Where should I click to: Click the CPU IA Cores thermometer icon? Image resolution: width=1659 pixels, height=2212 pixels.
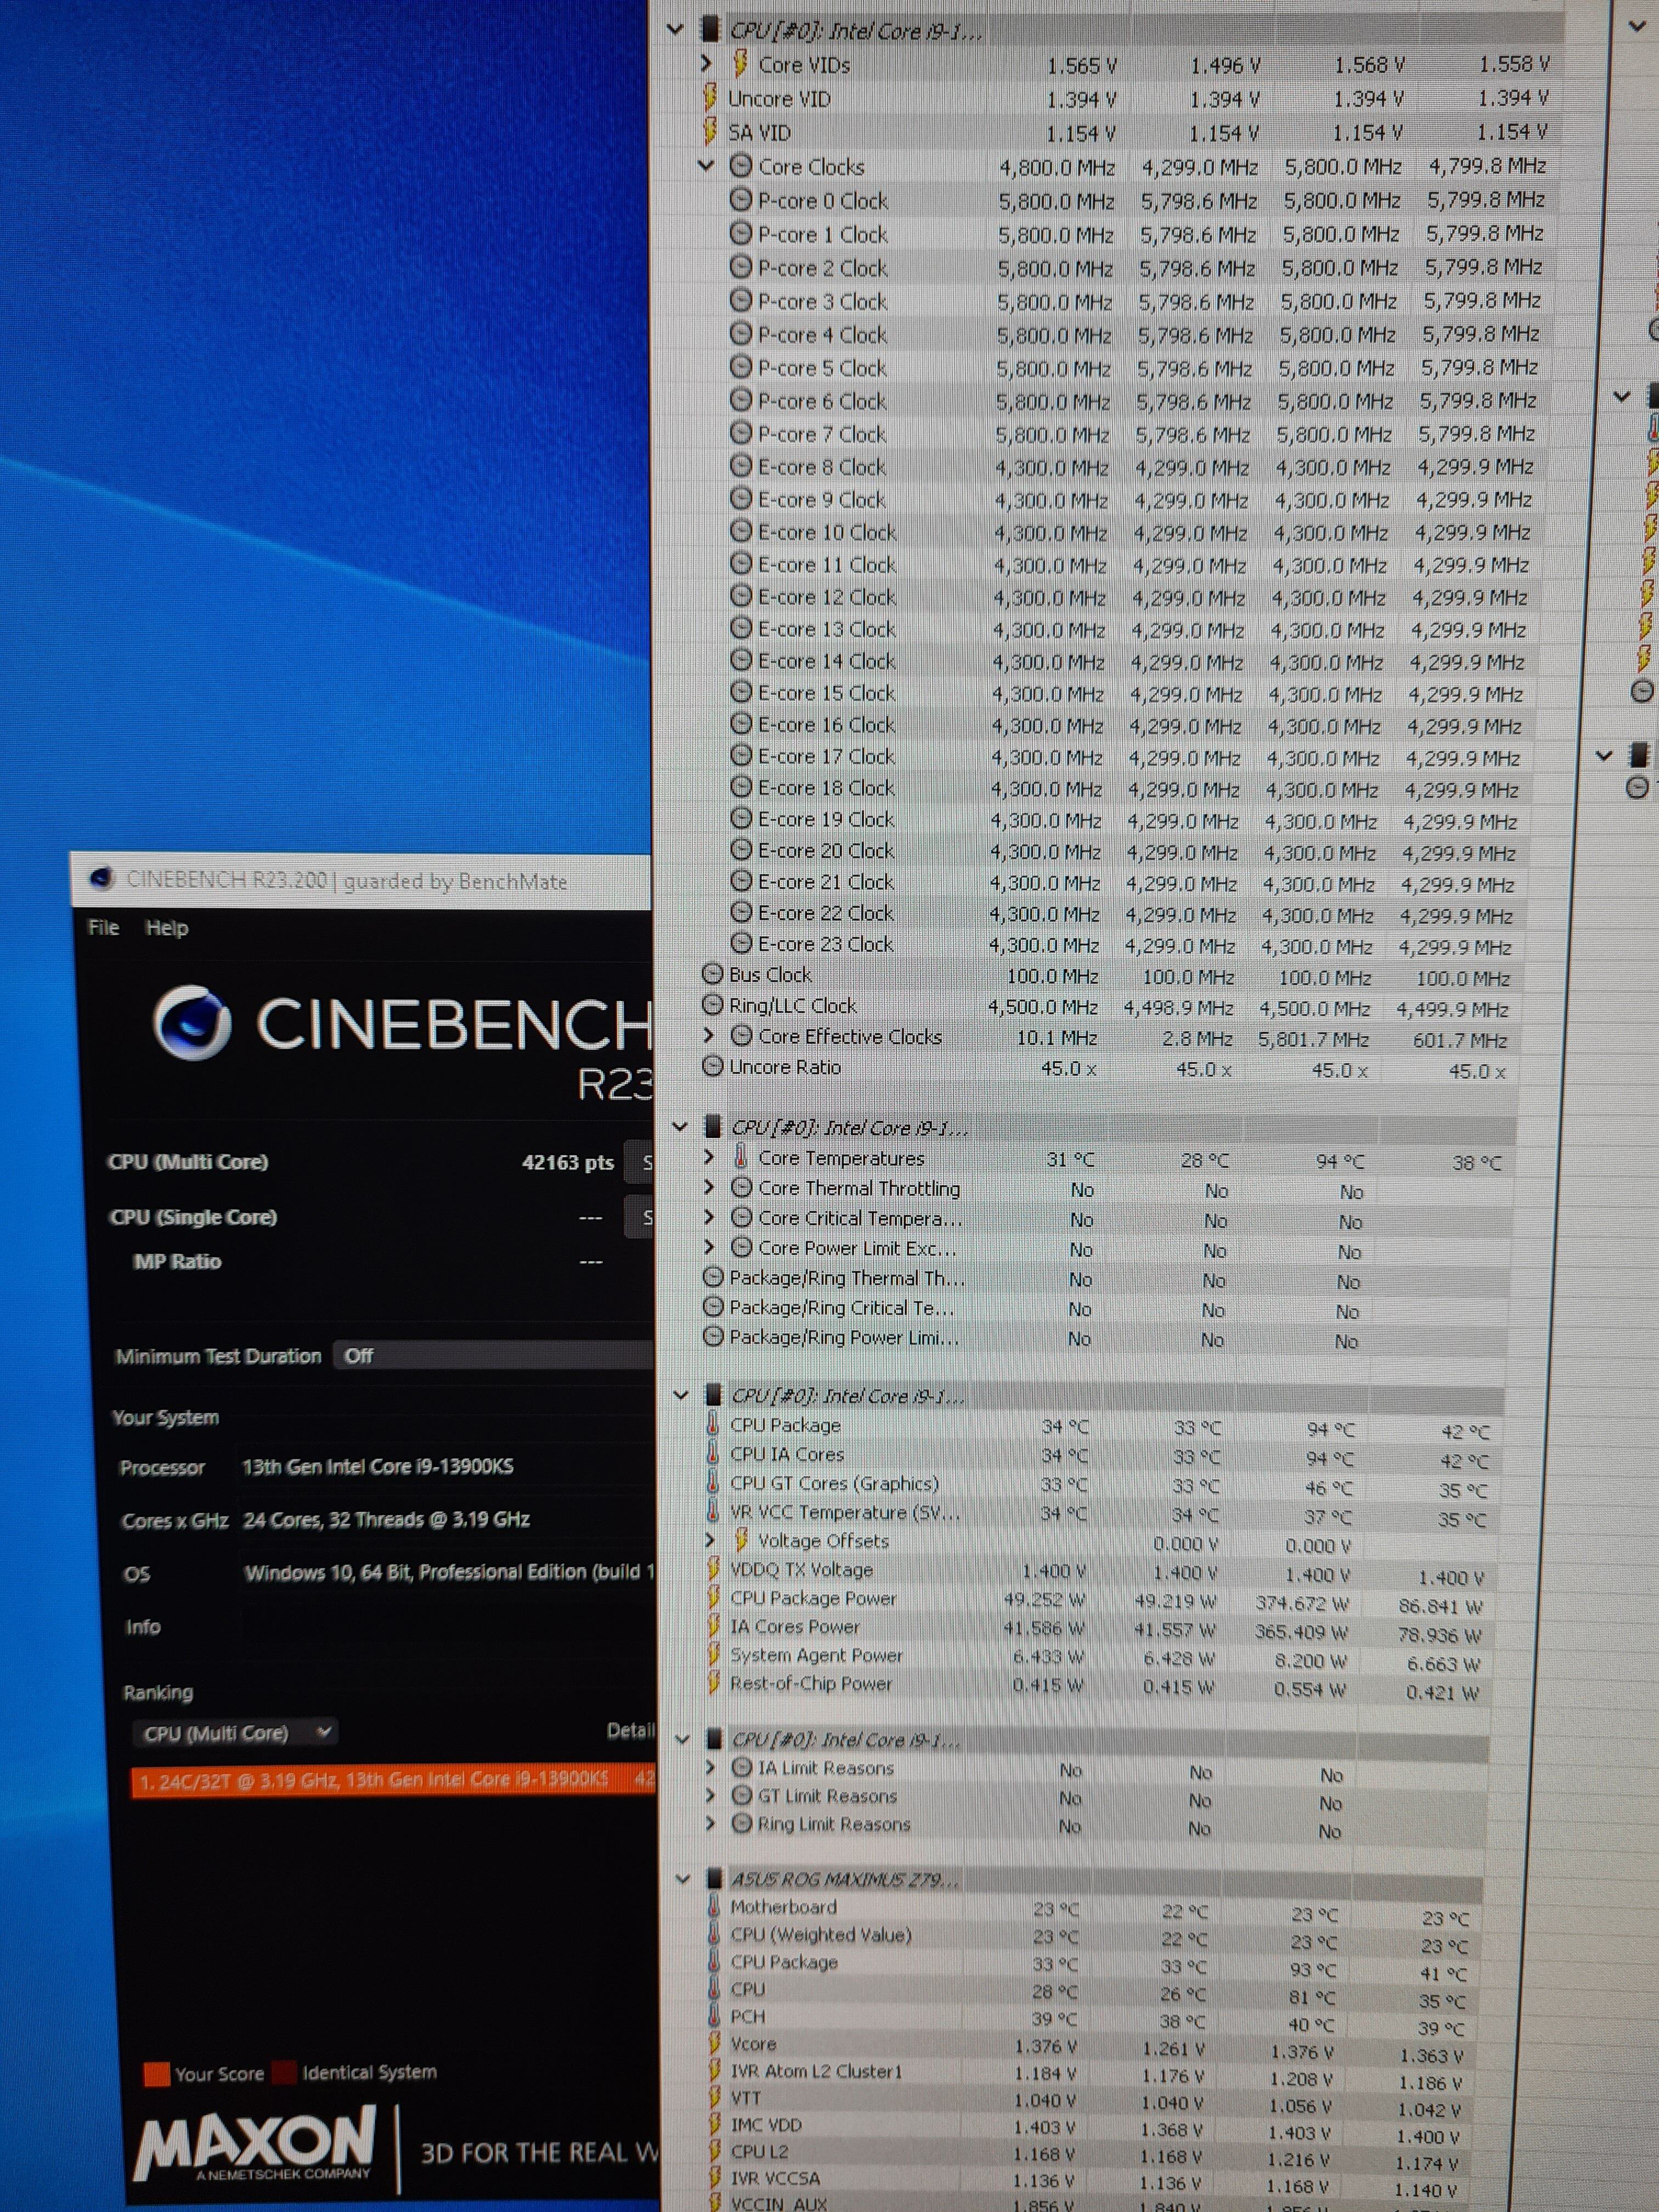[713, 1453]
